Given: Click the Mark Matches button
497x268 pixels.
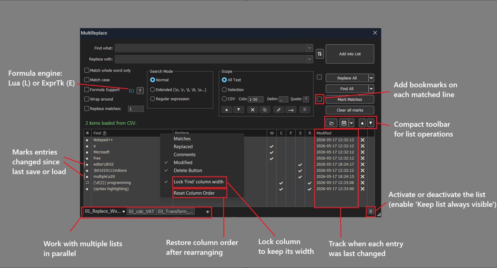Looking at the screenshot, I should pyautogui.click(x=350, y=99).
